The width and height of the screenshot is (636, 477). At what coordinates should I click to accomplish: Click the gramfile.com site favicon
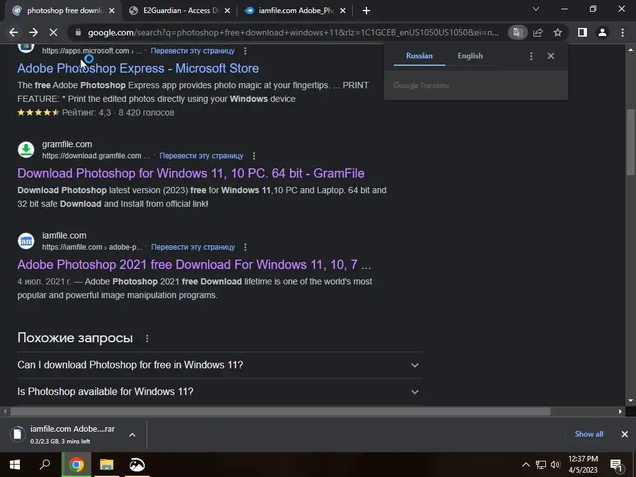click(26, 150)
